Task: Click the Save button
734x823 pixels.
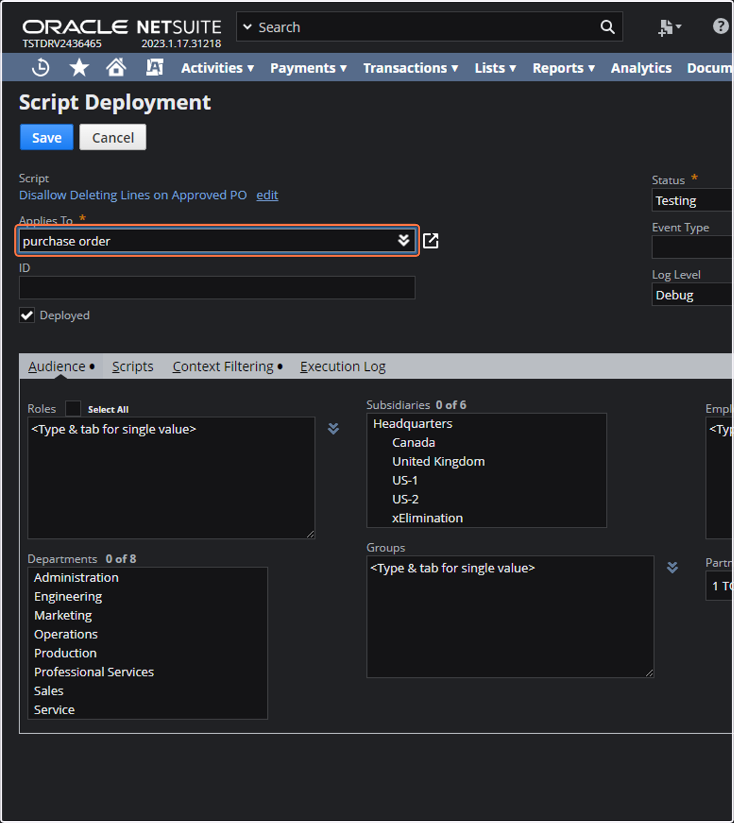Action: [46, 137]
